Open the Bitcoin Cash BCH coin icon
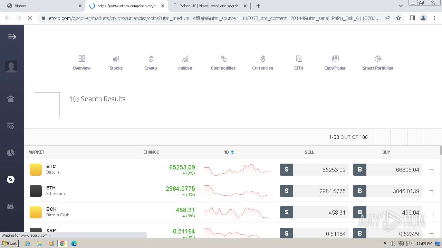Image resolution: width=442 pixels, height=248 pixels. [x=36, y=212]
